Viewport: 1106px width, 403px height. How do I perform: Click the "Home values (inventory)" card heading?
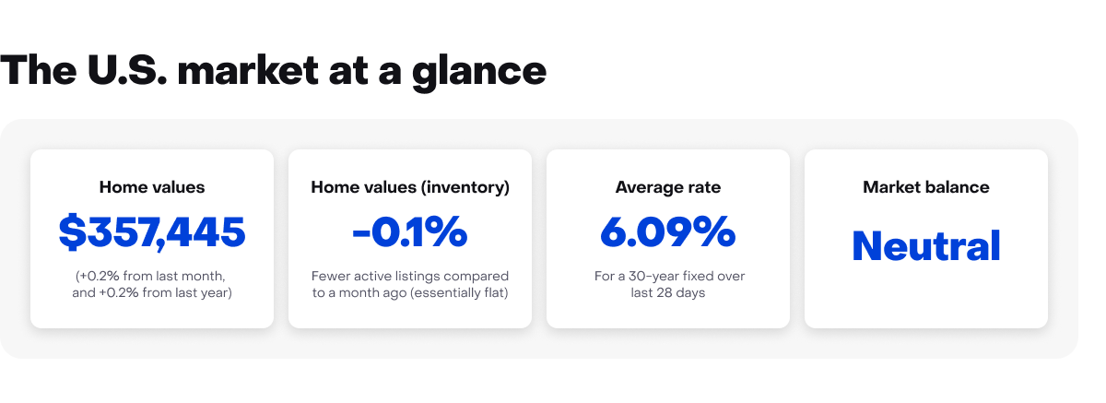pyautogui.click(x=410, y=187)
